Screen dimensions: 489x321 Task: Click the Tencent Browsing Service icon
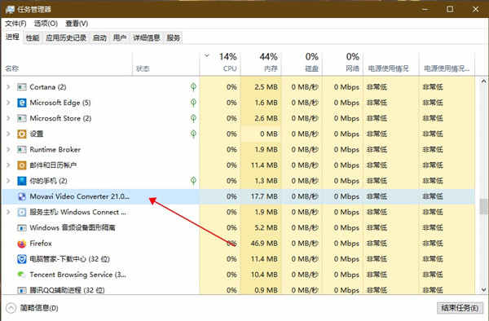(21, 275)
